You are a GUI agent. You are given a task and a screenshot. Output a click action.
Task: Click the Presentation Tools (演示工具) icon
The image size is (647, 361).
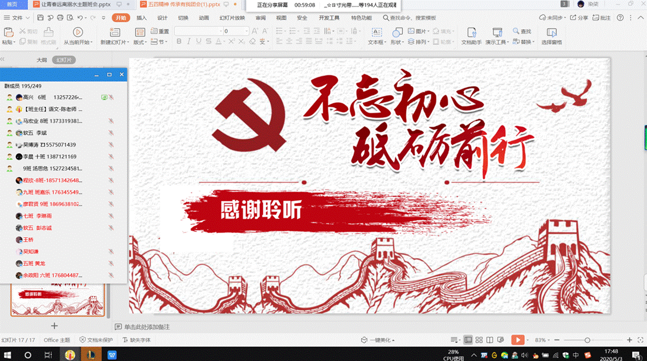coord(497,32)
